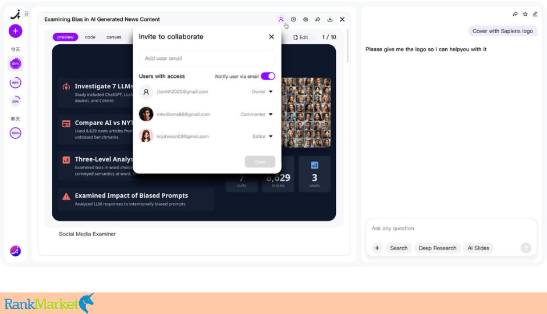Click the Investigate 7 LLMs icon
The image size is (547, 314).
[66, 87]
